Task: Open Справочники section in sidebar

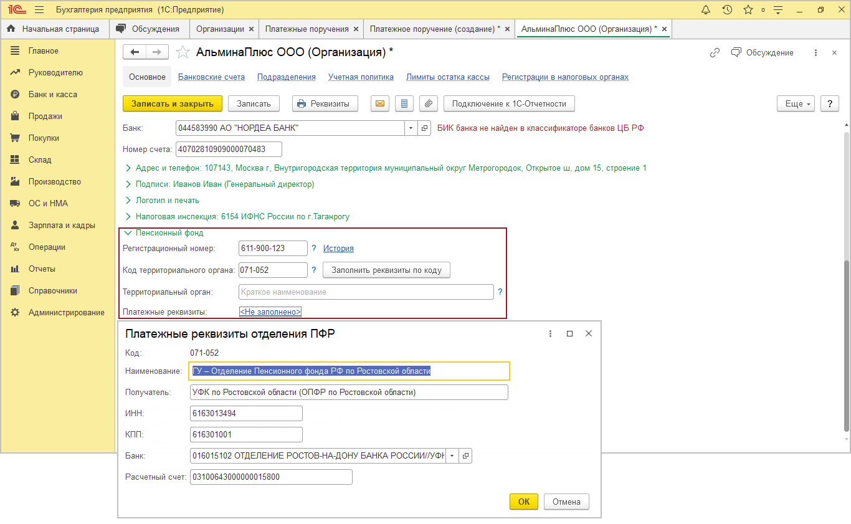Action: point(58,291)
